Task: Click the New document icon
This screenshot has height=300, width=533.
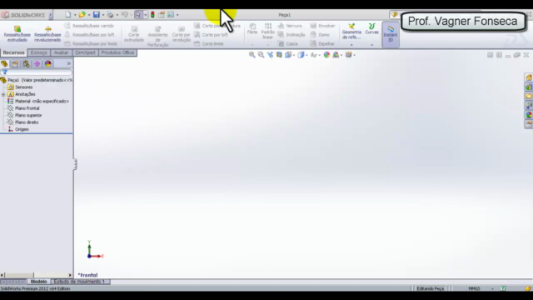Action: [68, 15]
